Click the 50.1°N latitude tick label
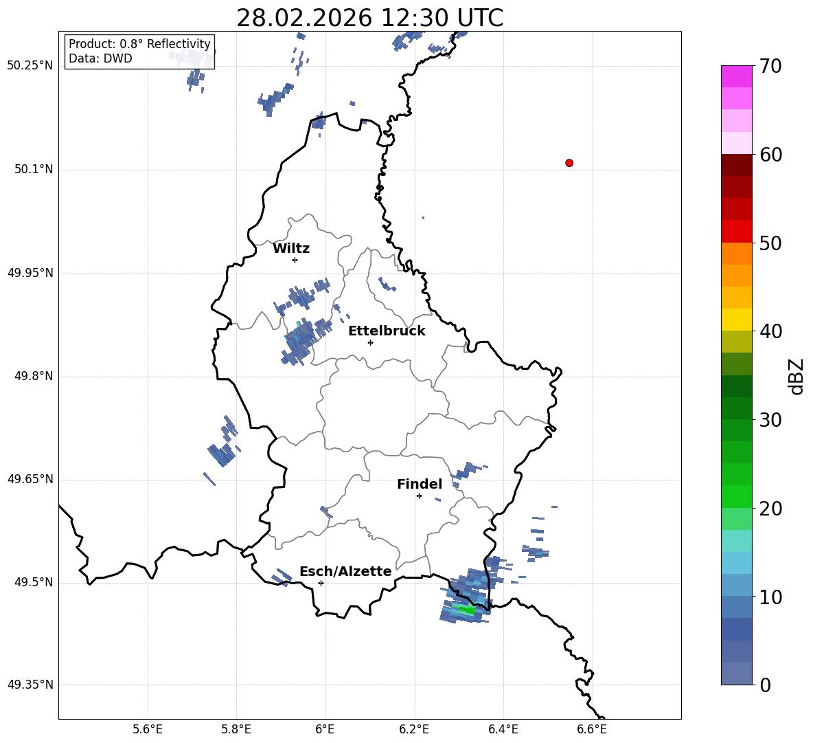 pyautogui.click(x=34, y=169)
